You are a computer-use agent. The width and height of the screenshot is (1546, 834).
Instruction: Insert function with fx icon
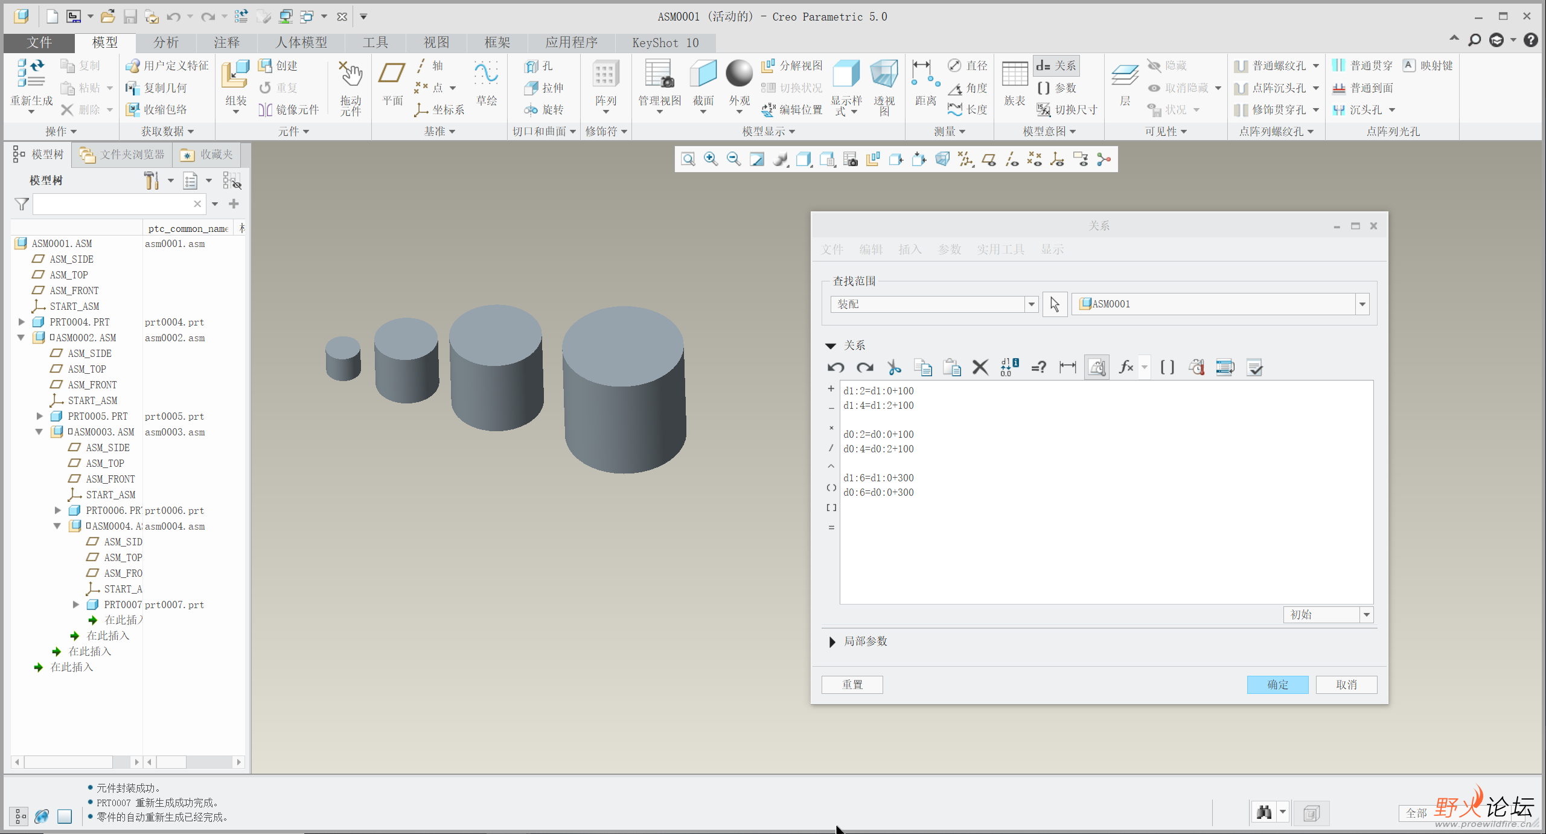pyautogui.click(x=1125, y=367)
